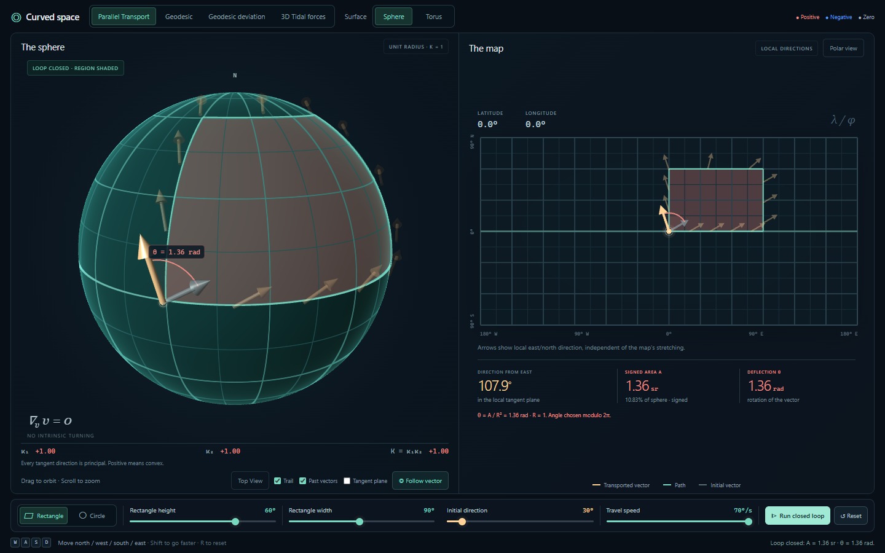Toggle the Past vectors checkbox
885x553 pixels.
302,481
